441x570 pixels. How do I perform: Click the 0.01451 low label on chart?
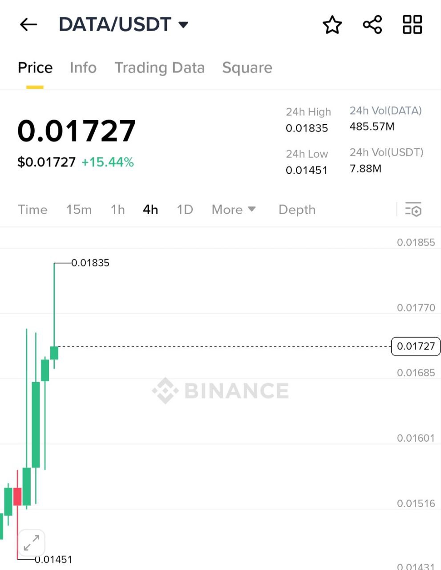click(x=53, y=559)
